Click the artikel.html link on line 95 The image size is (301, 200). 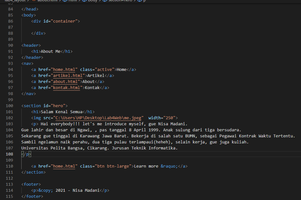coord(67,75)
